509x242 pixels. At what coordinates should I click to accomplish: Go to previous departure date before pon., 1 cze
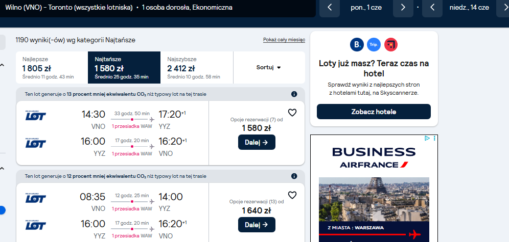click(330, 8)
